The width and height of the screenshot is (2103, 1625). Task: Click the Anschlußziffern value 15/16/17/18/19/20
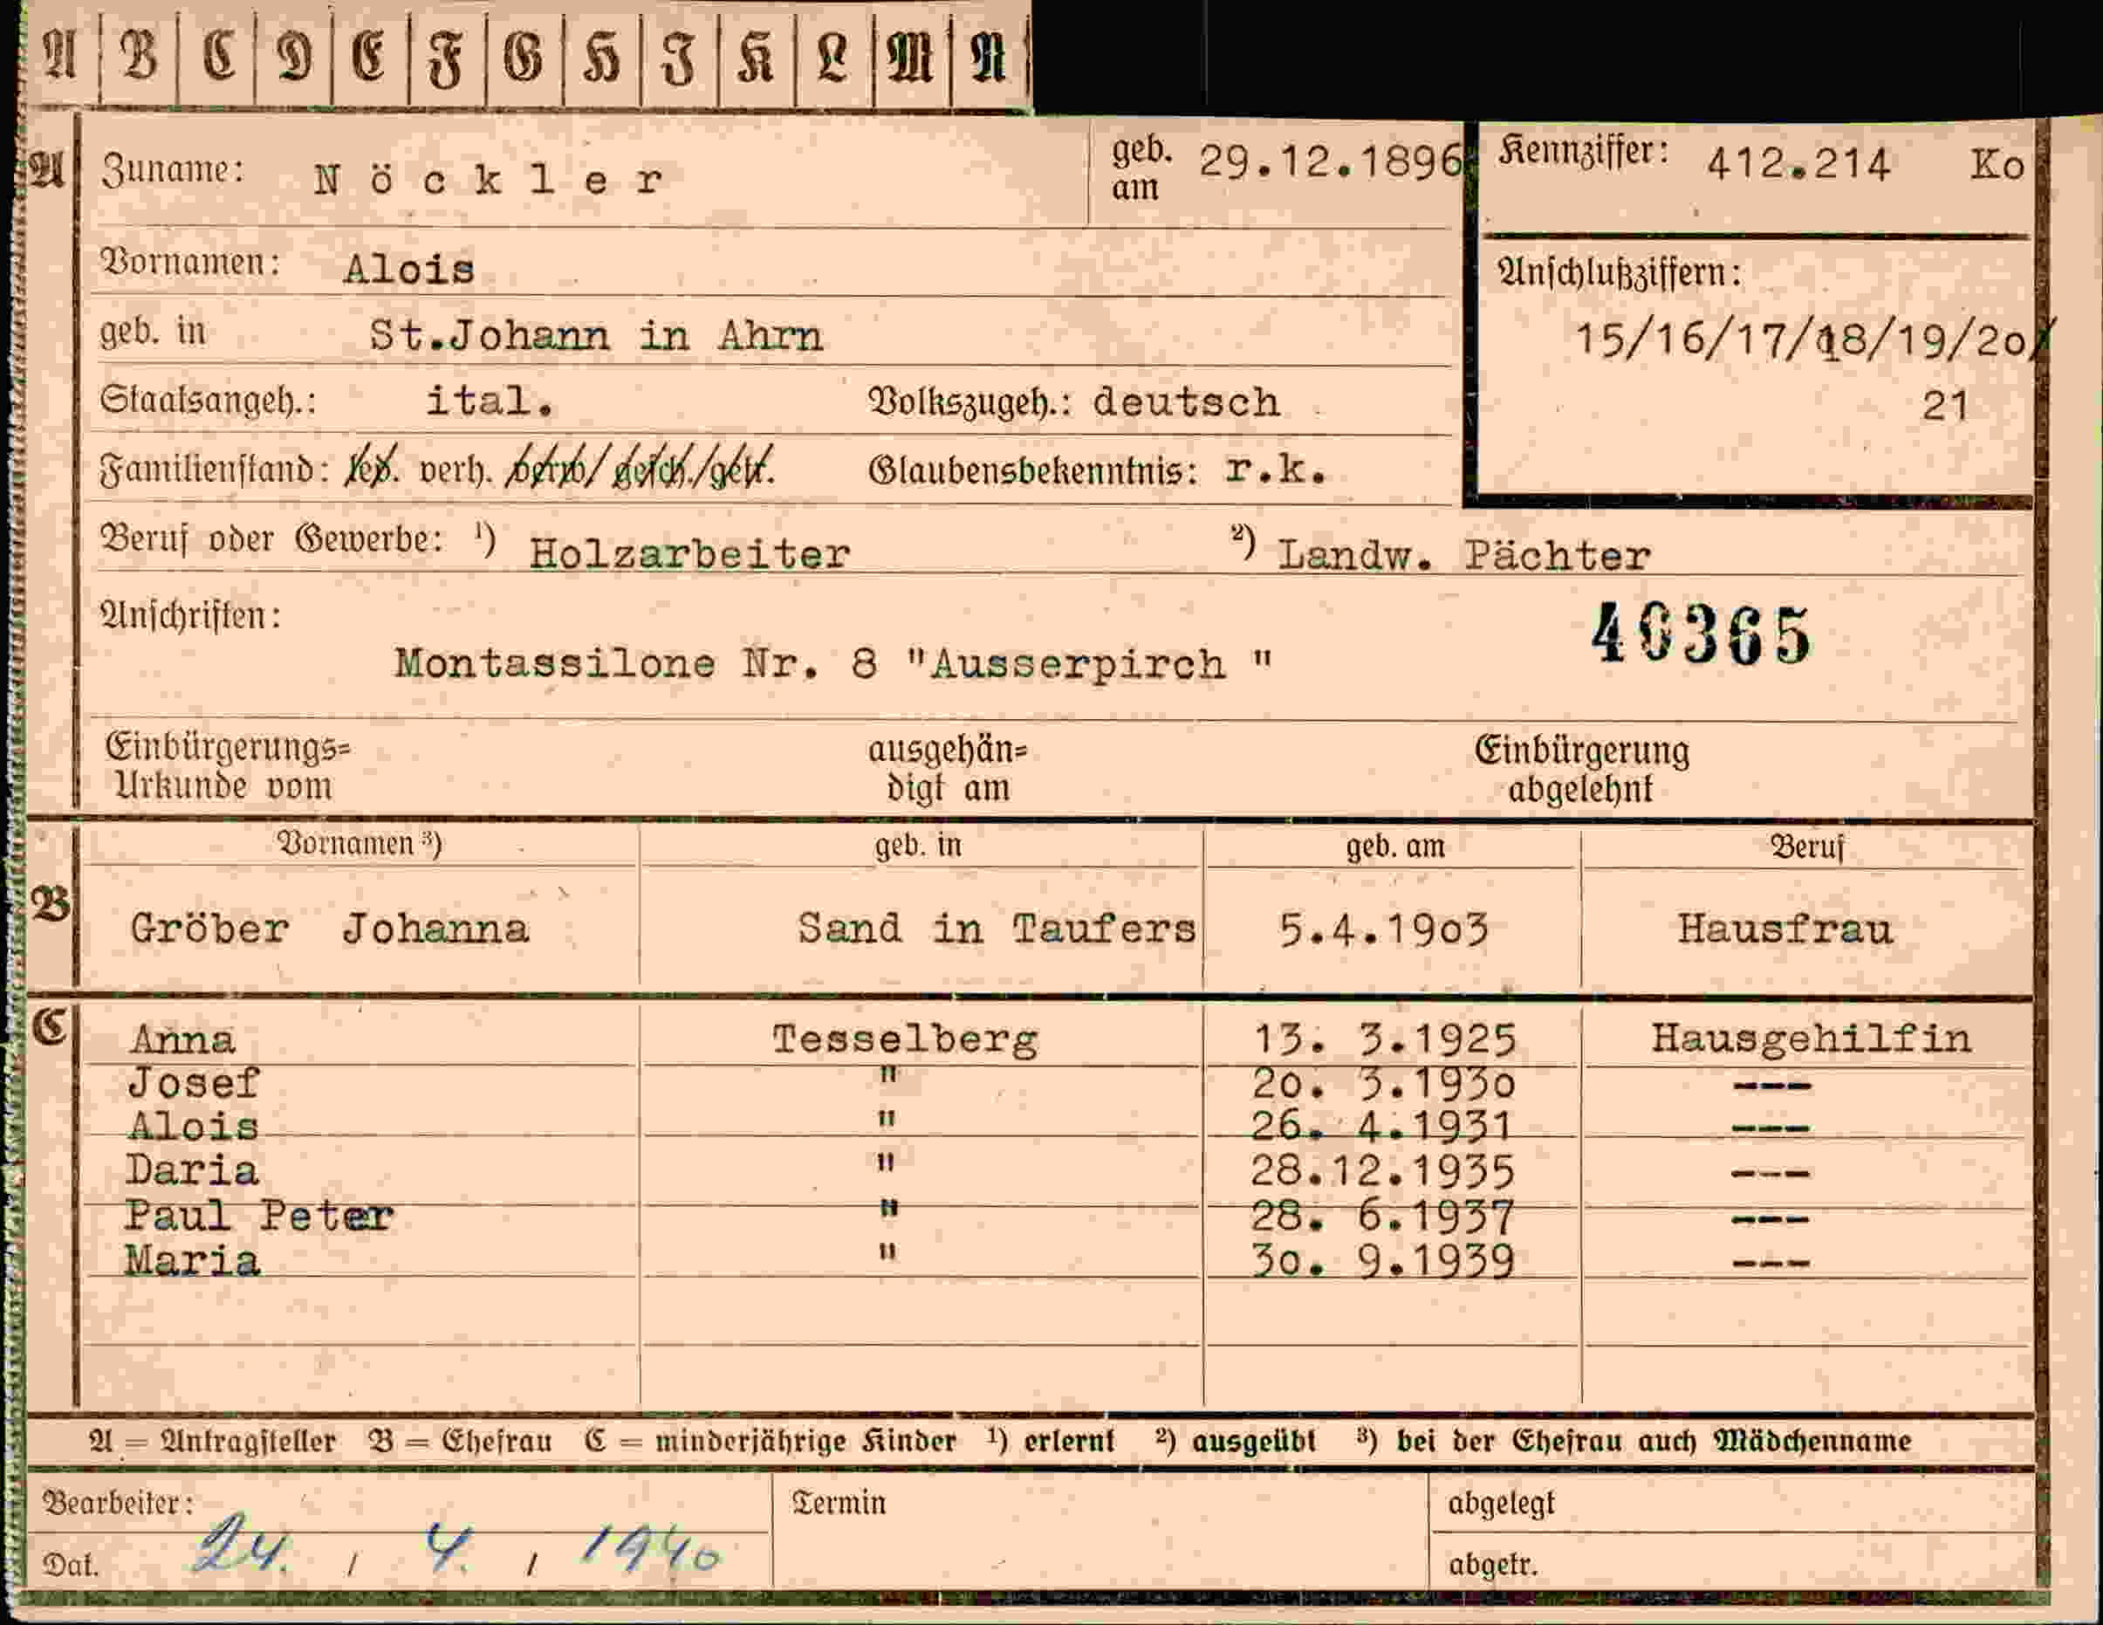click(x=1801, y=339)
